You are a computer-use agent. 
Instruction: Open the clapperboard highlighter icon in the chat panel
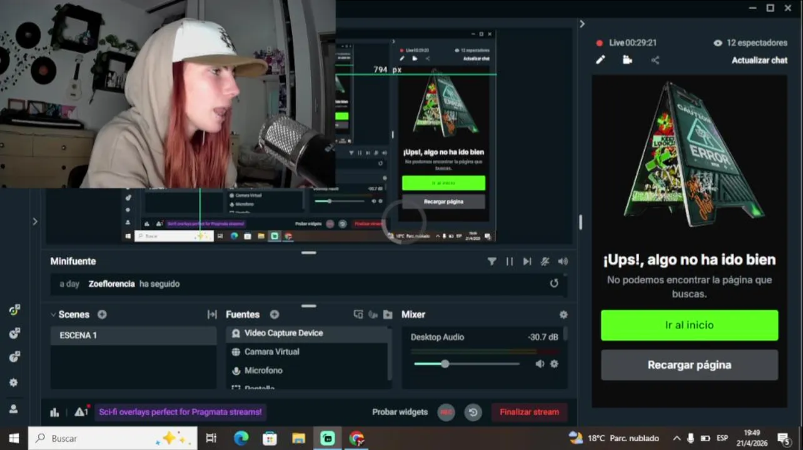(627, 60)
